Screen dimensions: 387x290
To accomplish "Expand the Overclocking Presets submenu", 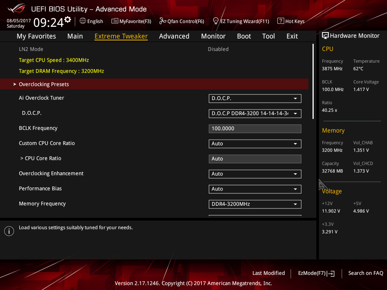I will [154, 84].
